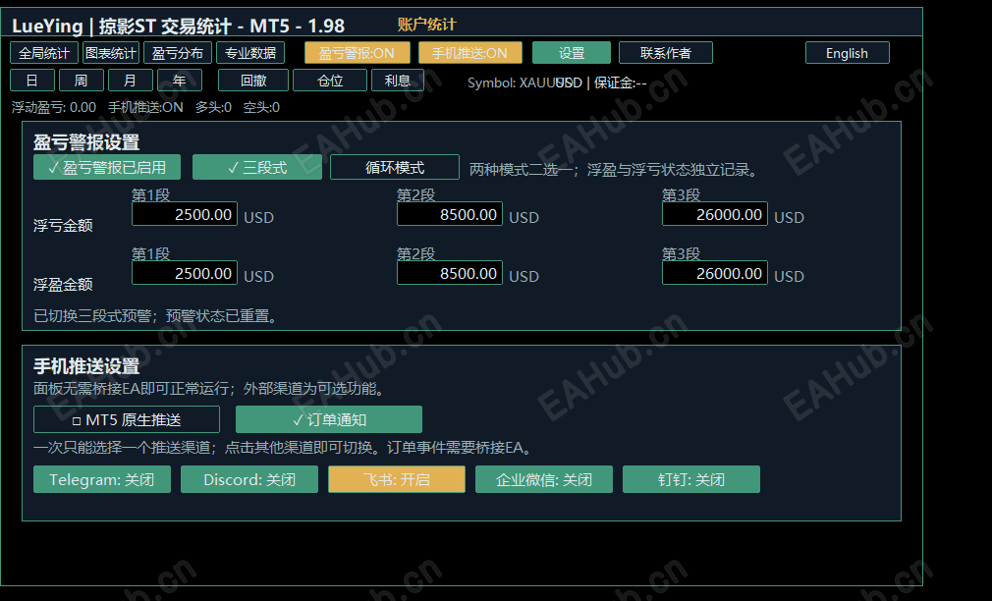992x601 pixels.
Task: Select the 日 period button
Action: (32, 81)
